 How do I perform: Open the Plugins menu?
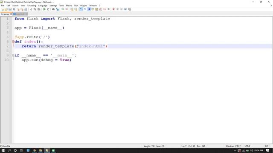point(84,6)
